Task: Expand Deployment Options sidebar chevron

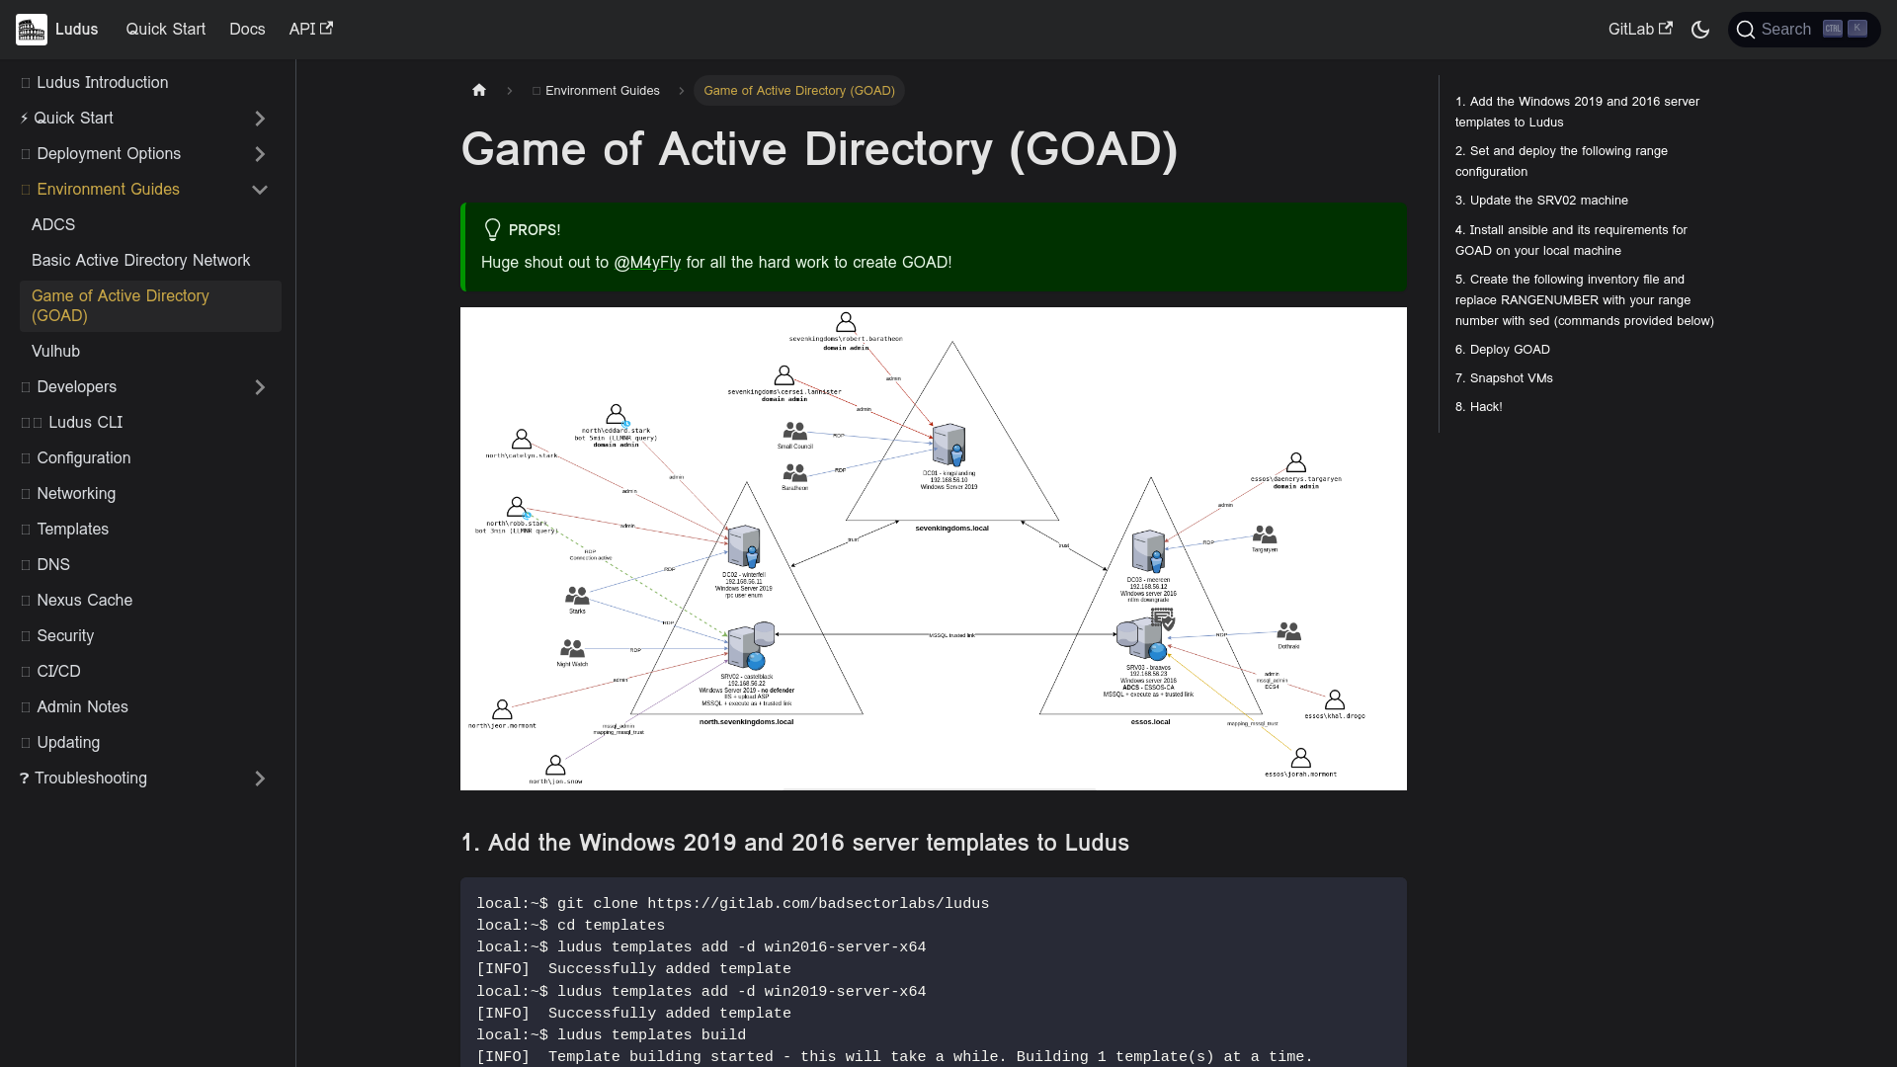Action: pos(260,154)
